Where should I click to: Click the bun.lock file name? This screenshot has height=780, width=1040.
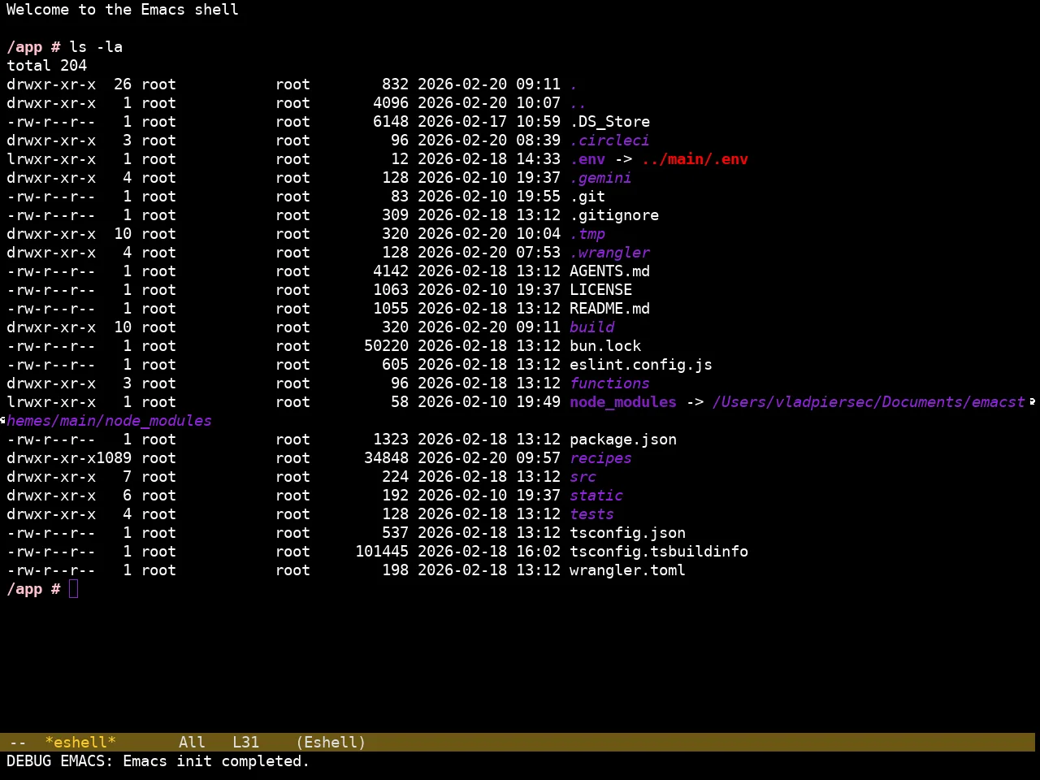(x=605, y=346)
